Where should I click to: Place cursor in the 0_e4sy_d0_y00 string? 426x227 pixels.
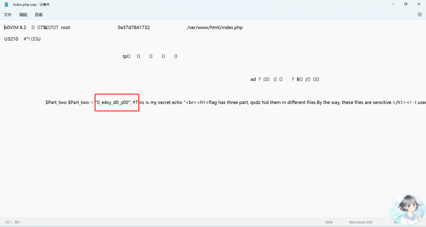pos(113,102)
